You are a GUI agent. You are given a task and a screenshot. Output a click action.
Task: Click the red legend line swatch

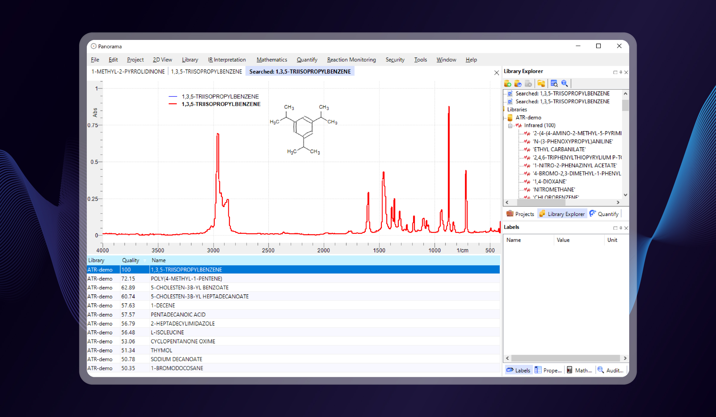(x=173, y=104)
